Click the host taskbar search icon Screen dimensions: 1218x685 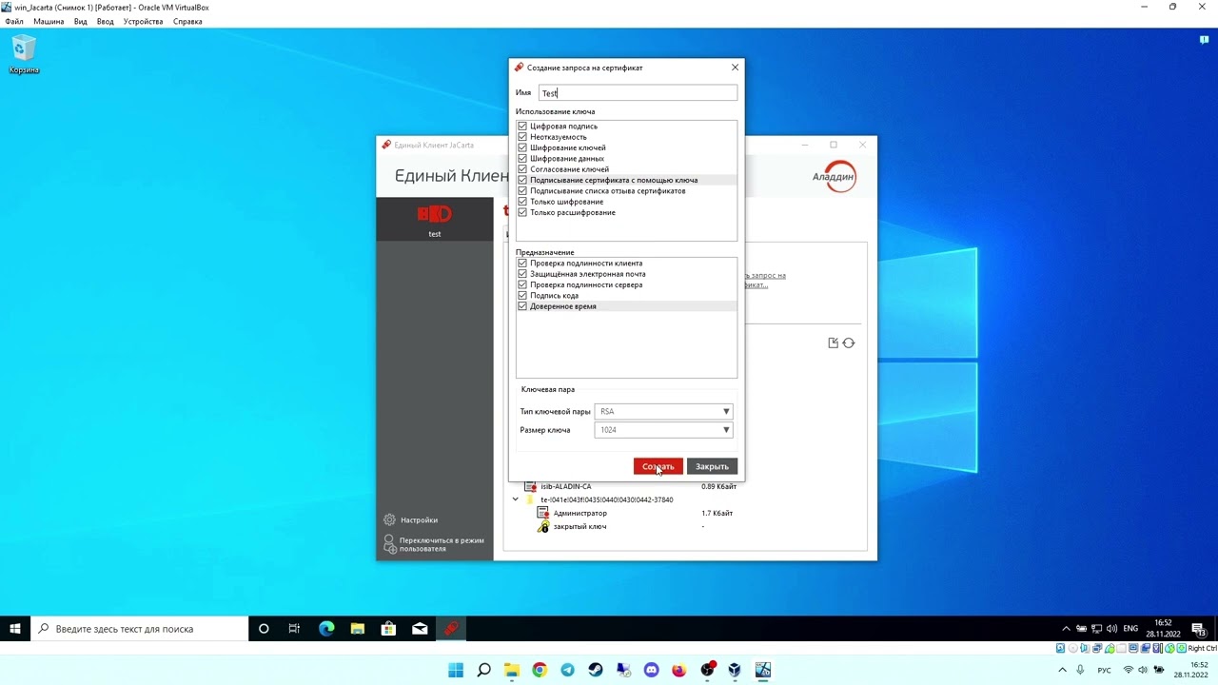(483, 670)
